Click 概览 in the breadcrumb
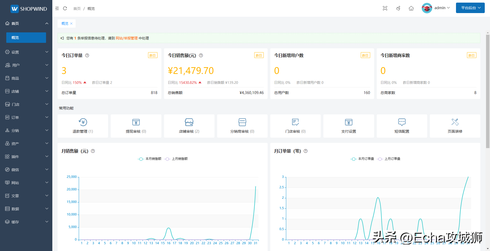 pyautogui.click(x=91, y=9)
